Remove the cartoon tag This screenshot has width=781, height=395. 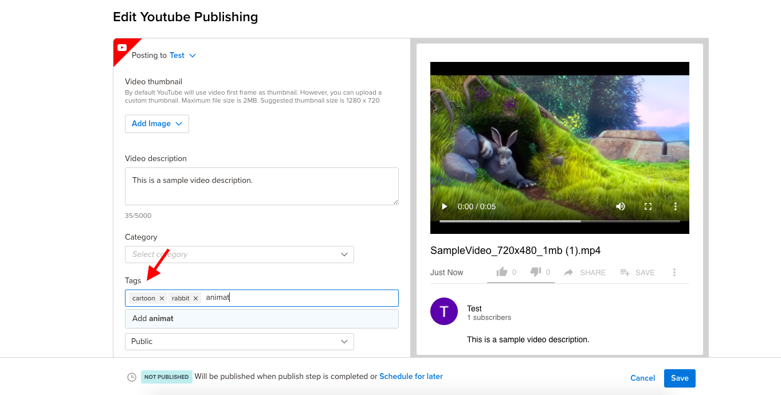162,298
